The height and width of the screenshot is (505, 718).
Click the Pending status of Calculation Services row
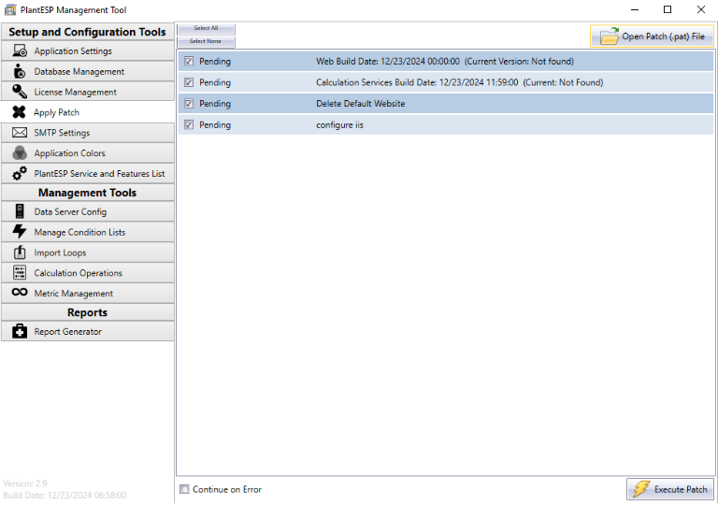(x=215, y=82)
